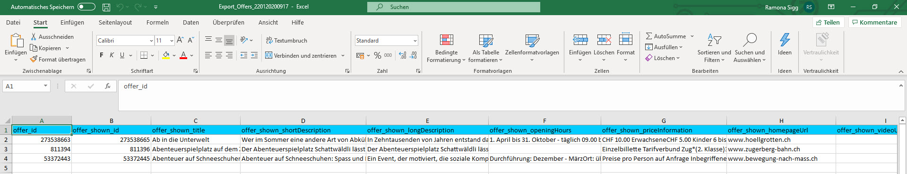
Task: Open the Formeln tab
Action: pos(157,22)
